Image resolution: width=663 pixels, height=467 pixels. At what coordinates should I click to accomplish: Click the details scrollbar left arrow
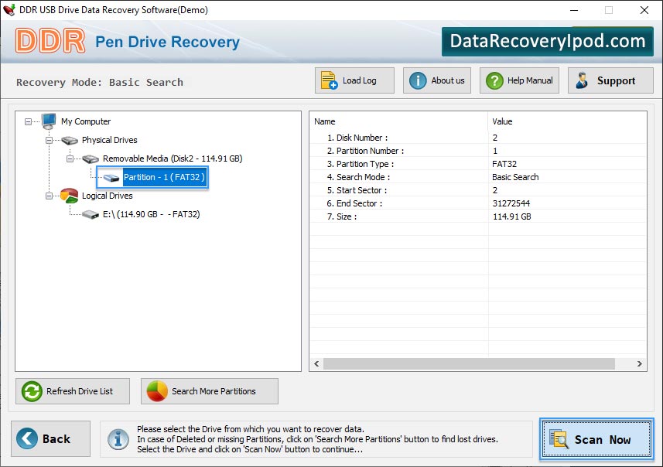click(316, 363)
